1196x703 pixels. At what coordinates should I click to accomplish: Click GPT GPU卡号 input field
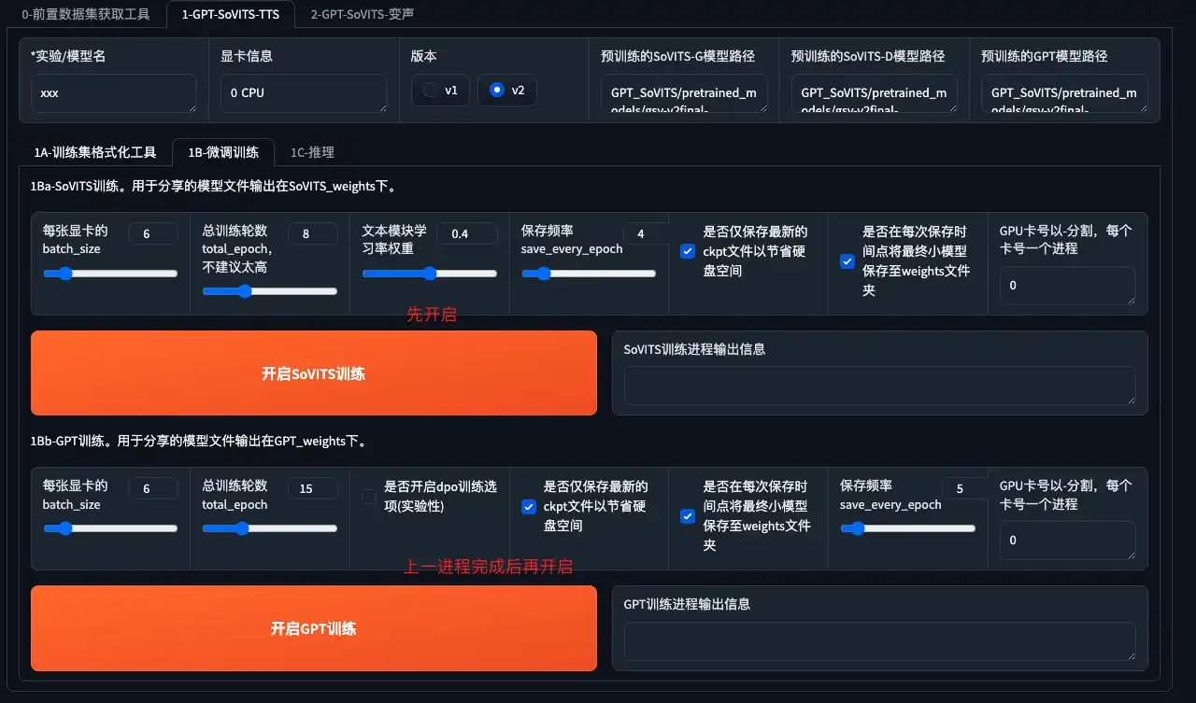[1068, 541]
